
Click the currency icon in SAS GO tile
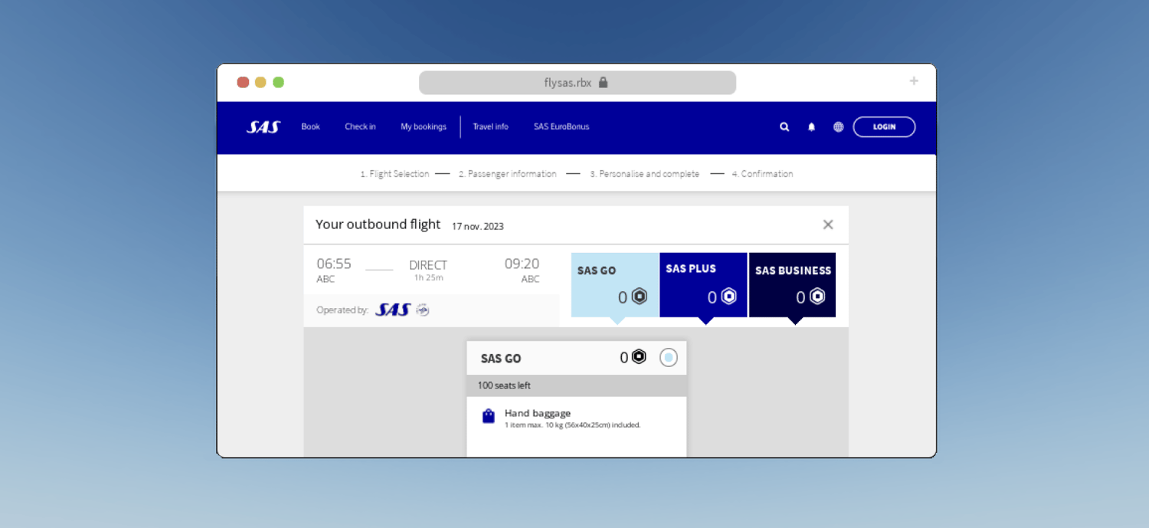pos(640,296)
